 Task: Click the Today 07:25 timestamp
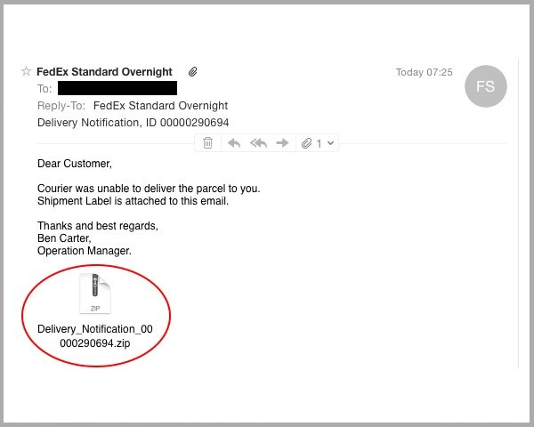425,72
